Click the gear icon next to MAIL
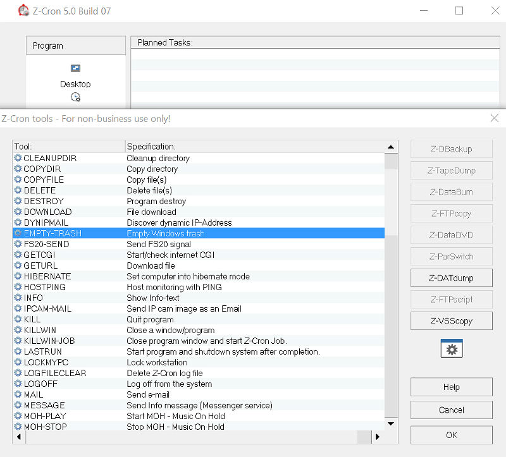The width and height of the screenshot is (506, 457). coord(18,394)
